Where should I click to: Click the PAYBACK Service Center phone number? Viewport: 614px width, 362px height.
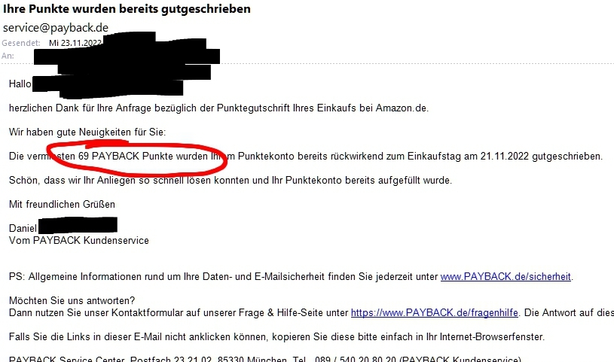(x=356, y=359)
